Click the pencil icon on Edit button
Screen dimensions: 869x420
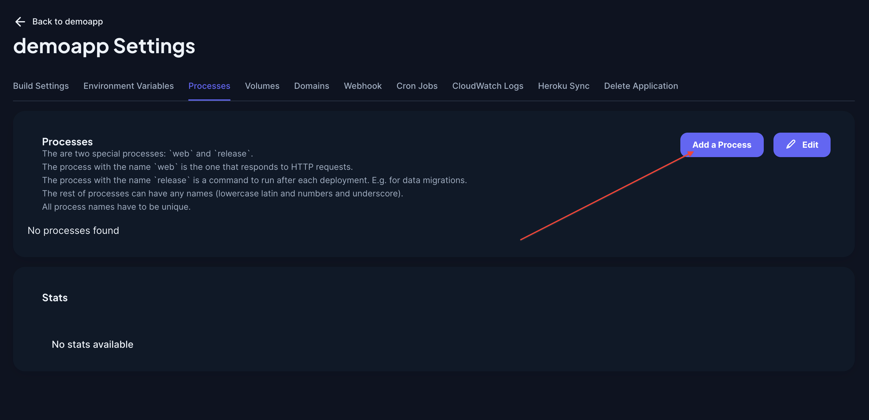point(791,145)
